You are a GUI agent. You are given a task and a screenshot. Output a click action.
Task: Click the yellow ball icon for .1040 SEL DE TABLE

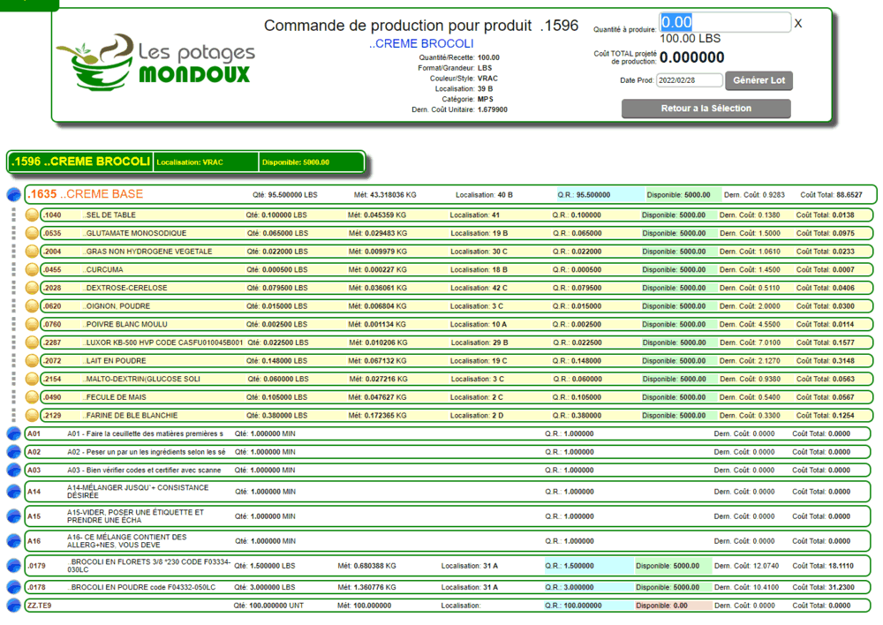pyautogui.click(x=32, y=215)
